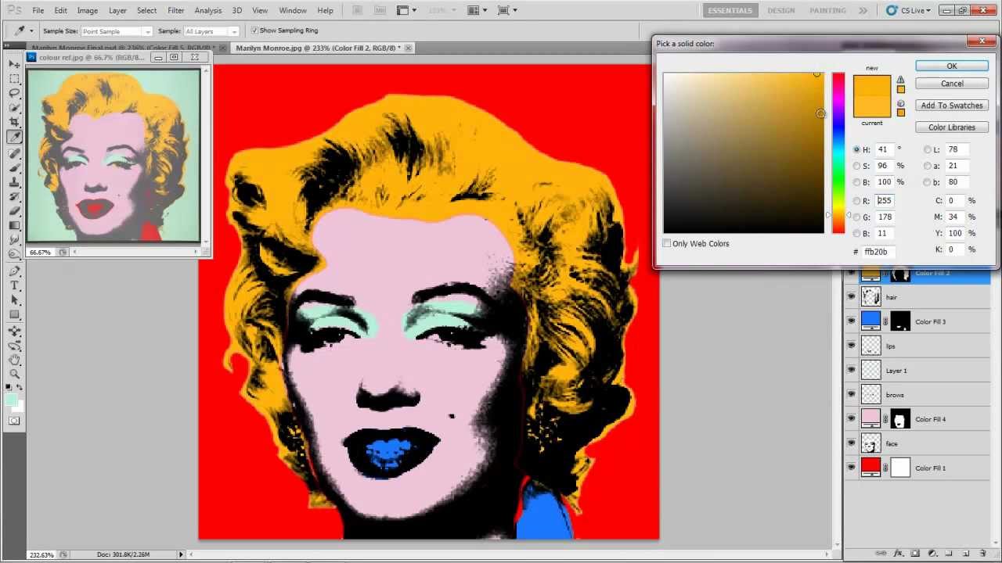This screenshot has width=1002, height=563.
Task: Click the Add layer mask icon
Action: point(915,553)
